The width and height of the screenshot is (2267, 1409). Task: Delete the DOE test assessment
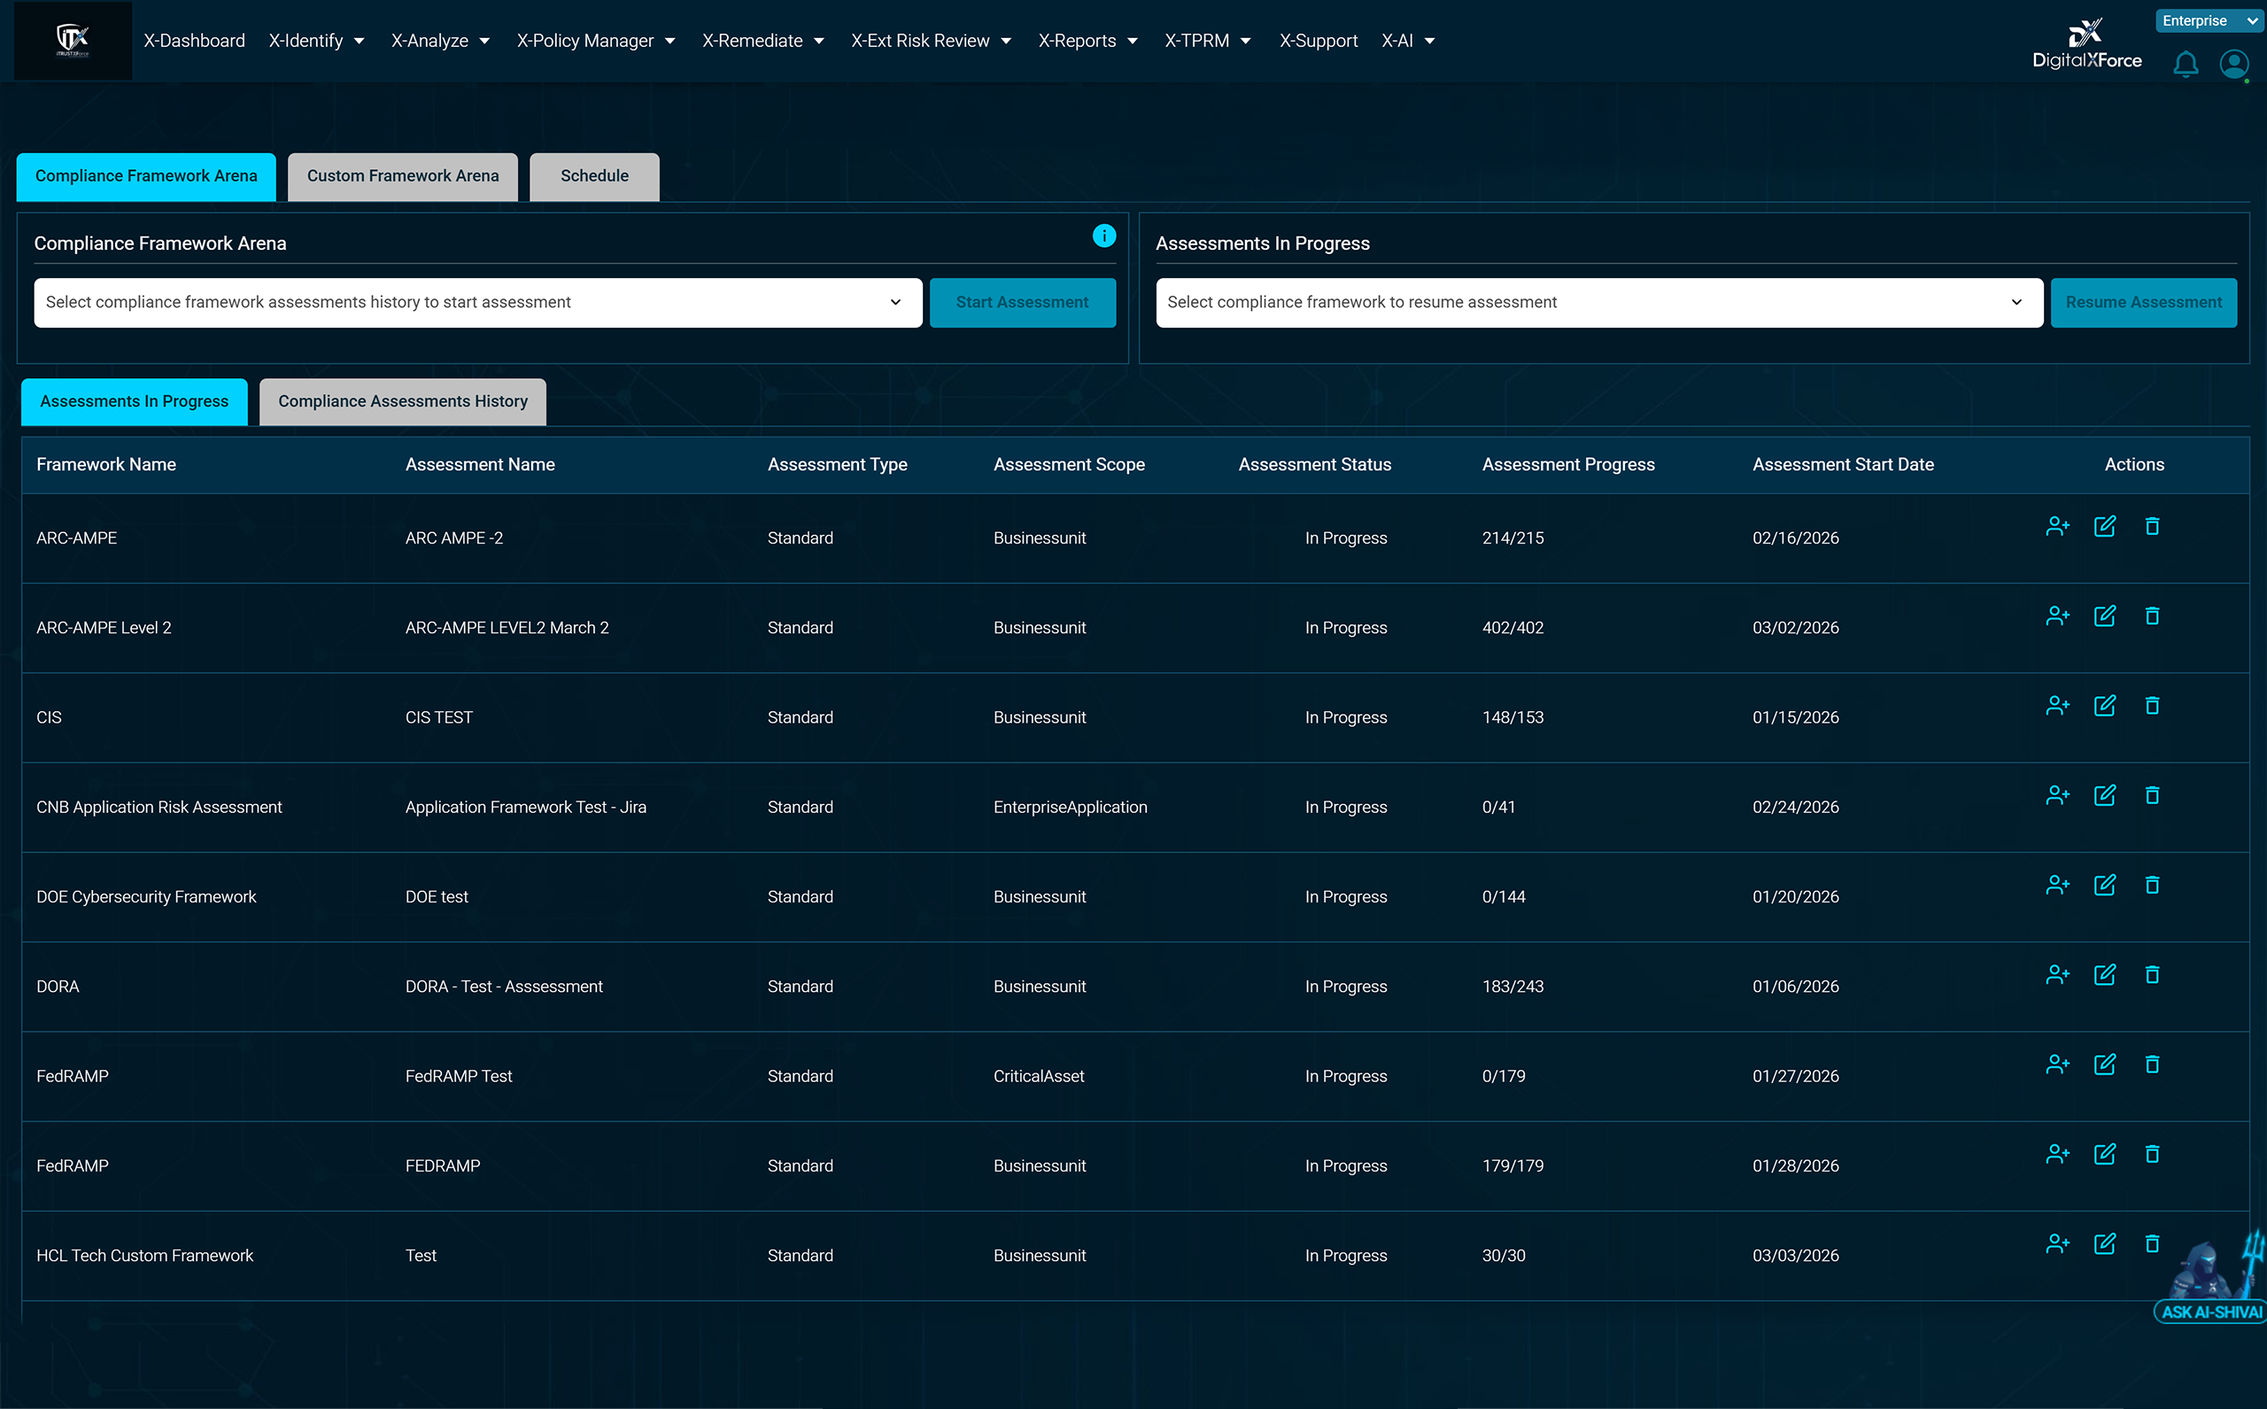pyautogui.click(x=2153, y=885)
